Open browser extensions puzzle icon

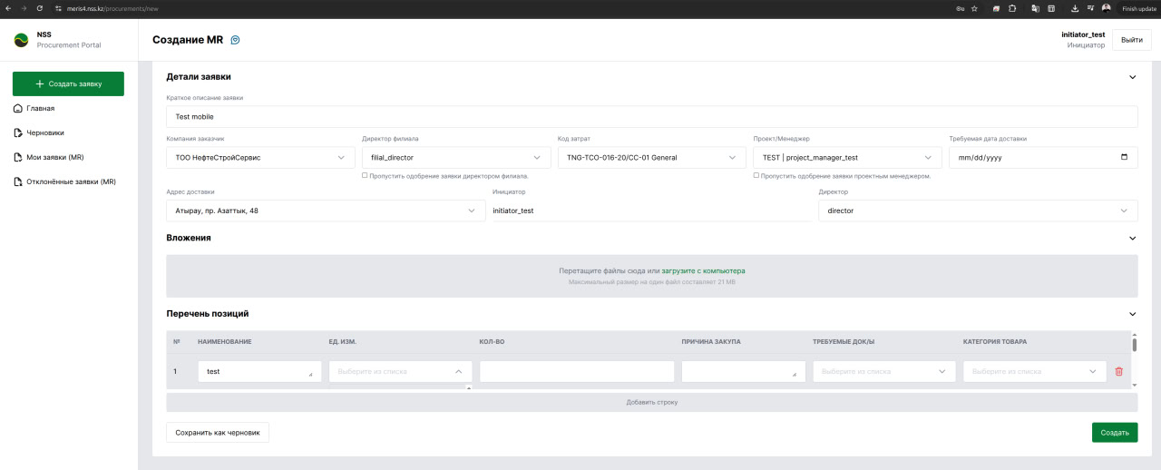1012,8
